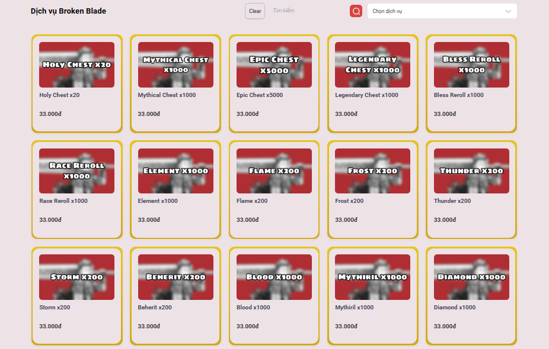This screenshot has width=549, height=349.
Task: Select the Bless Reroll x1000 title text
Action: [459, 95]
